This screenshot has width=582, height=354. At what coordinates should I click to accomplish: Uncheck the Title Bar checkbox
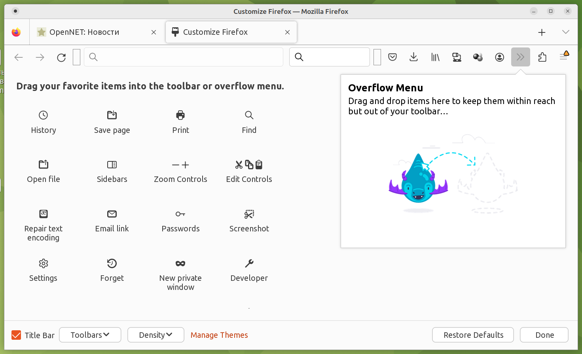[x=16, y=335]
